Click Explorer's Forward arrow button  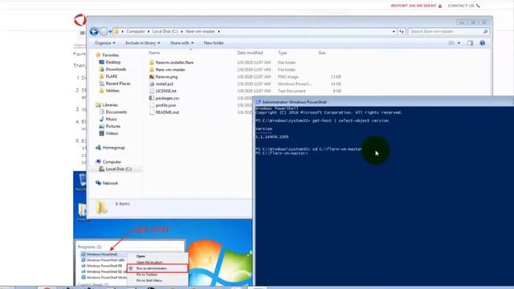tap(104, 31)
